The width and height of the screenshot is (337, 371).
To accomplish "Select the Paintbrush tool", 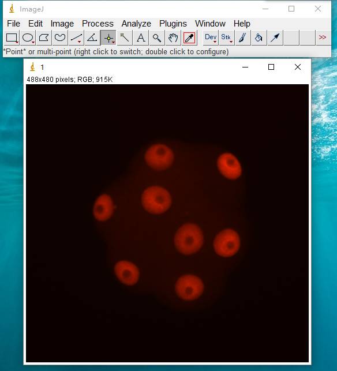I will tap(243, 38).
